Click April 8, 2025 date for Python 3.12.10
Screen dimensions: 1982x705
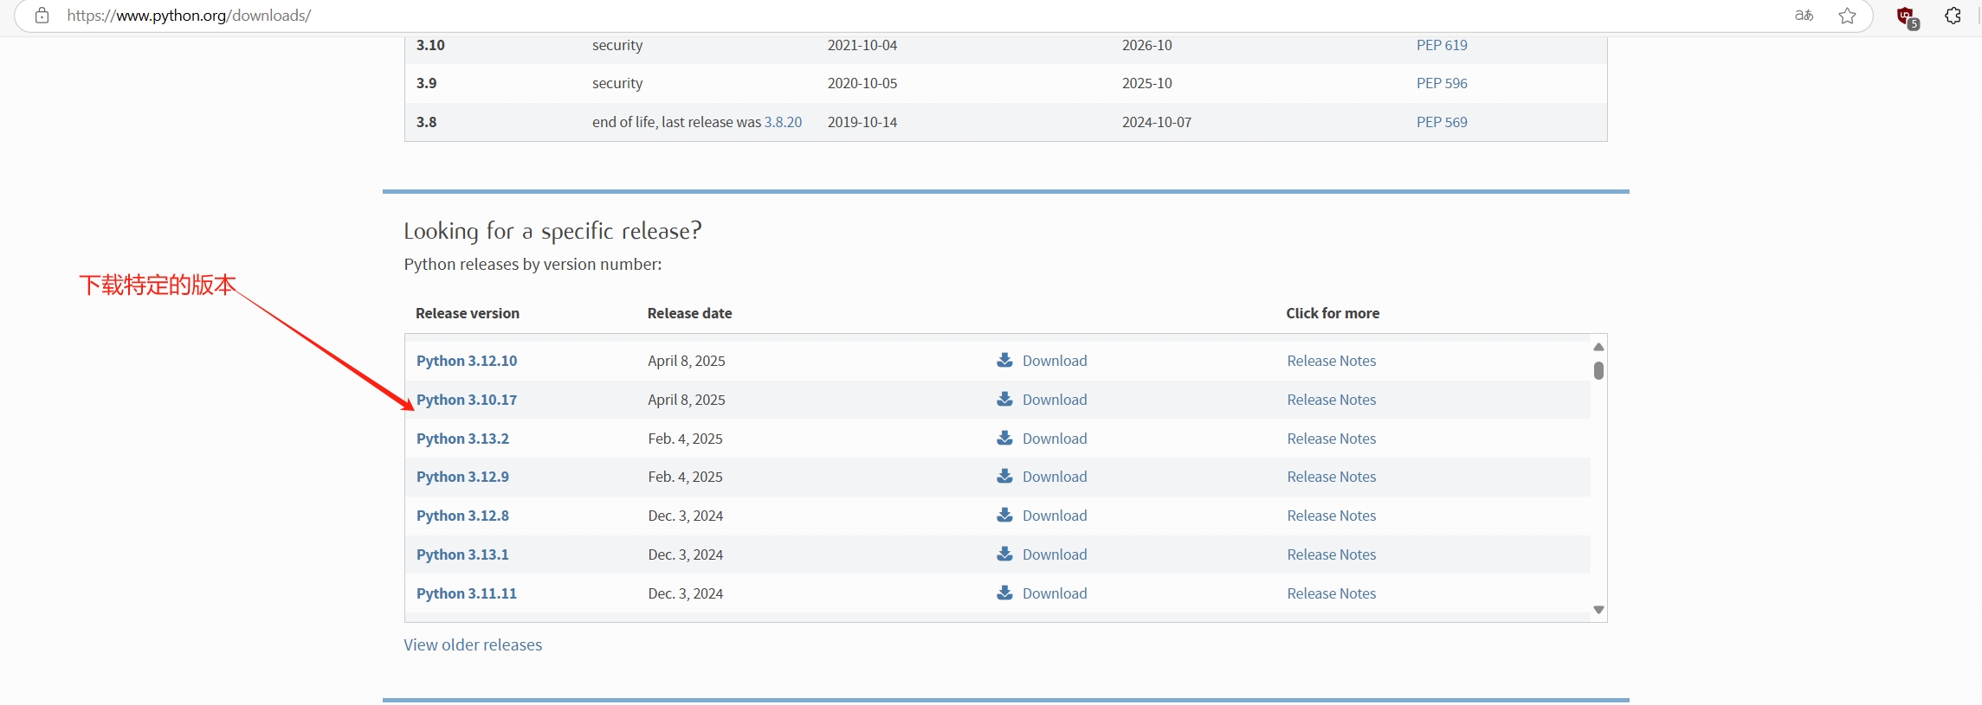click(x=687, y=361)
